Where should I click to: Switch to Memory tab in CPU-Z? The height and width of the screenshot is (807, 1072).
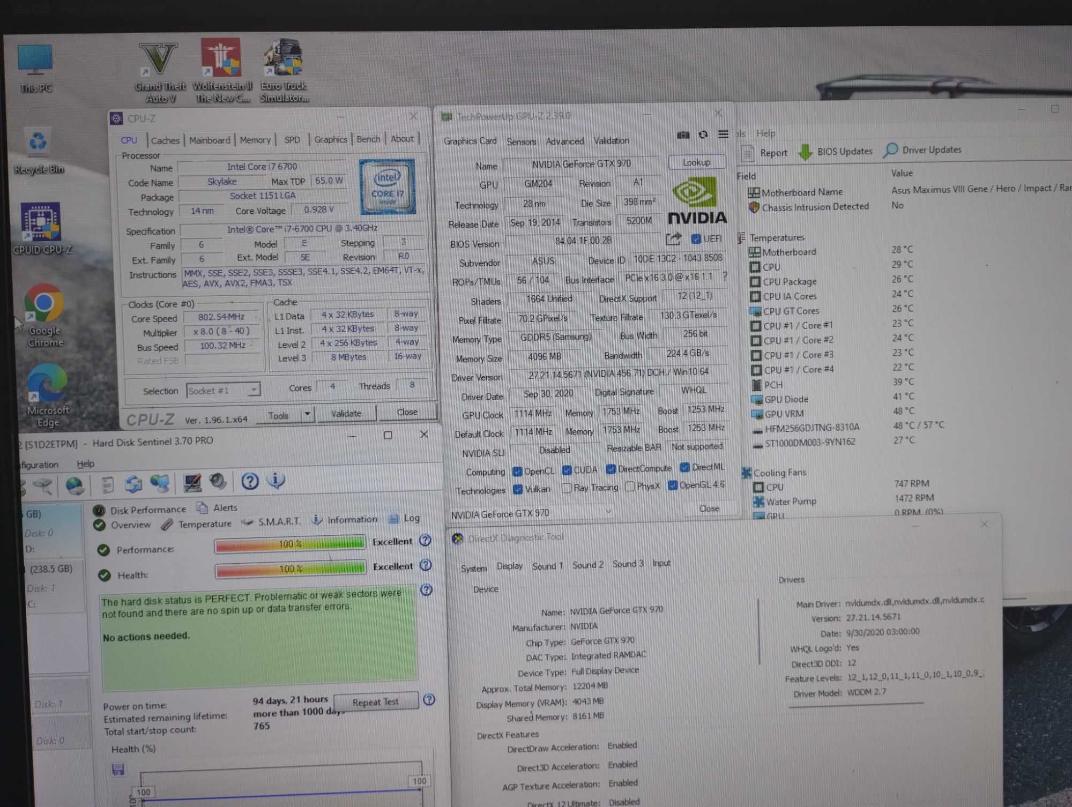pos(255,140)
